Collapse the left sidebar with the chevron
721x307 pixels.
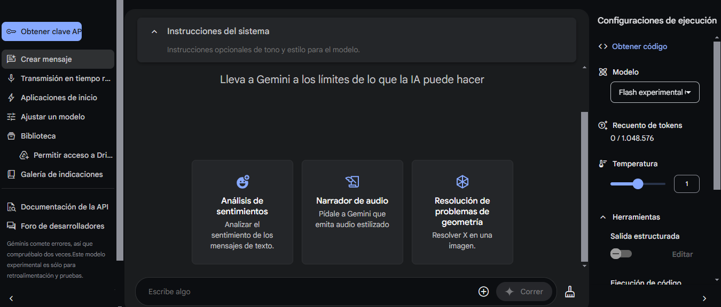point(11,298)
